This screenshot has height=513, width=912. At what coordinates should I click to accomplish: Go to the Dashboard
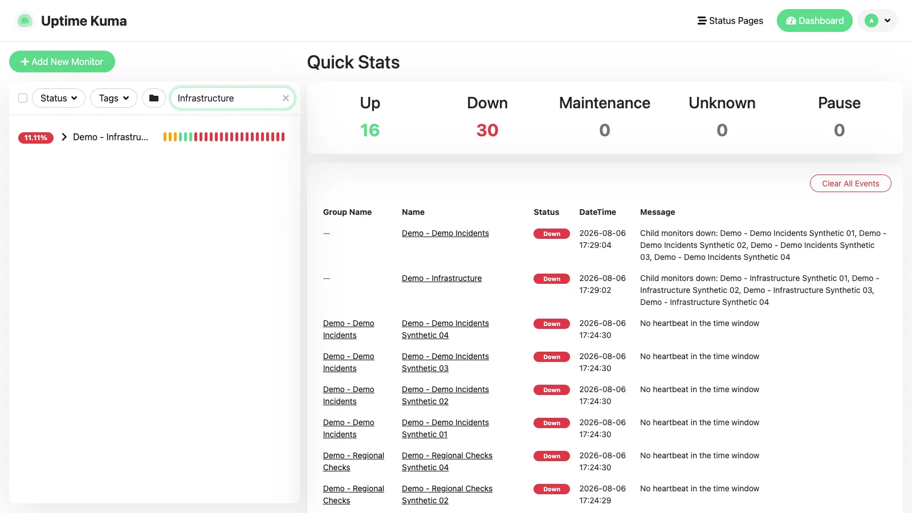click(x=815, y=21)
